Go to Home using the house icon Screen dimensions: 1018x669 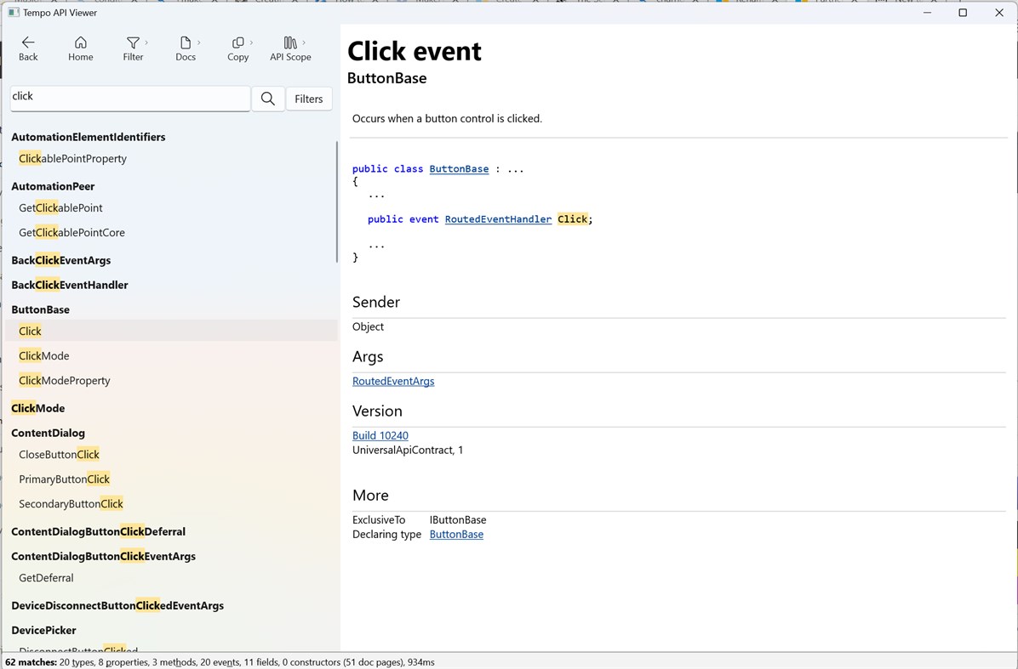pyautogui.click(x=80, y=43)
